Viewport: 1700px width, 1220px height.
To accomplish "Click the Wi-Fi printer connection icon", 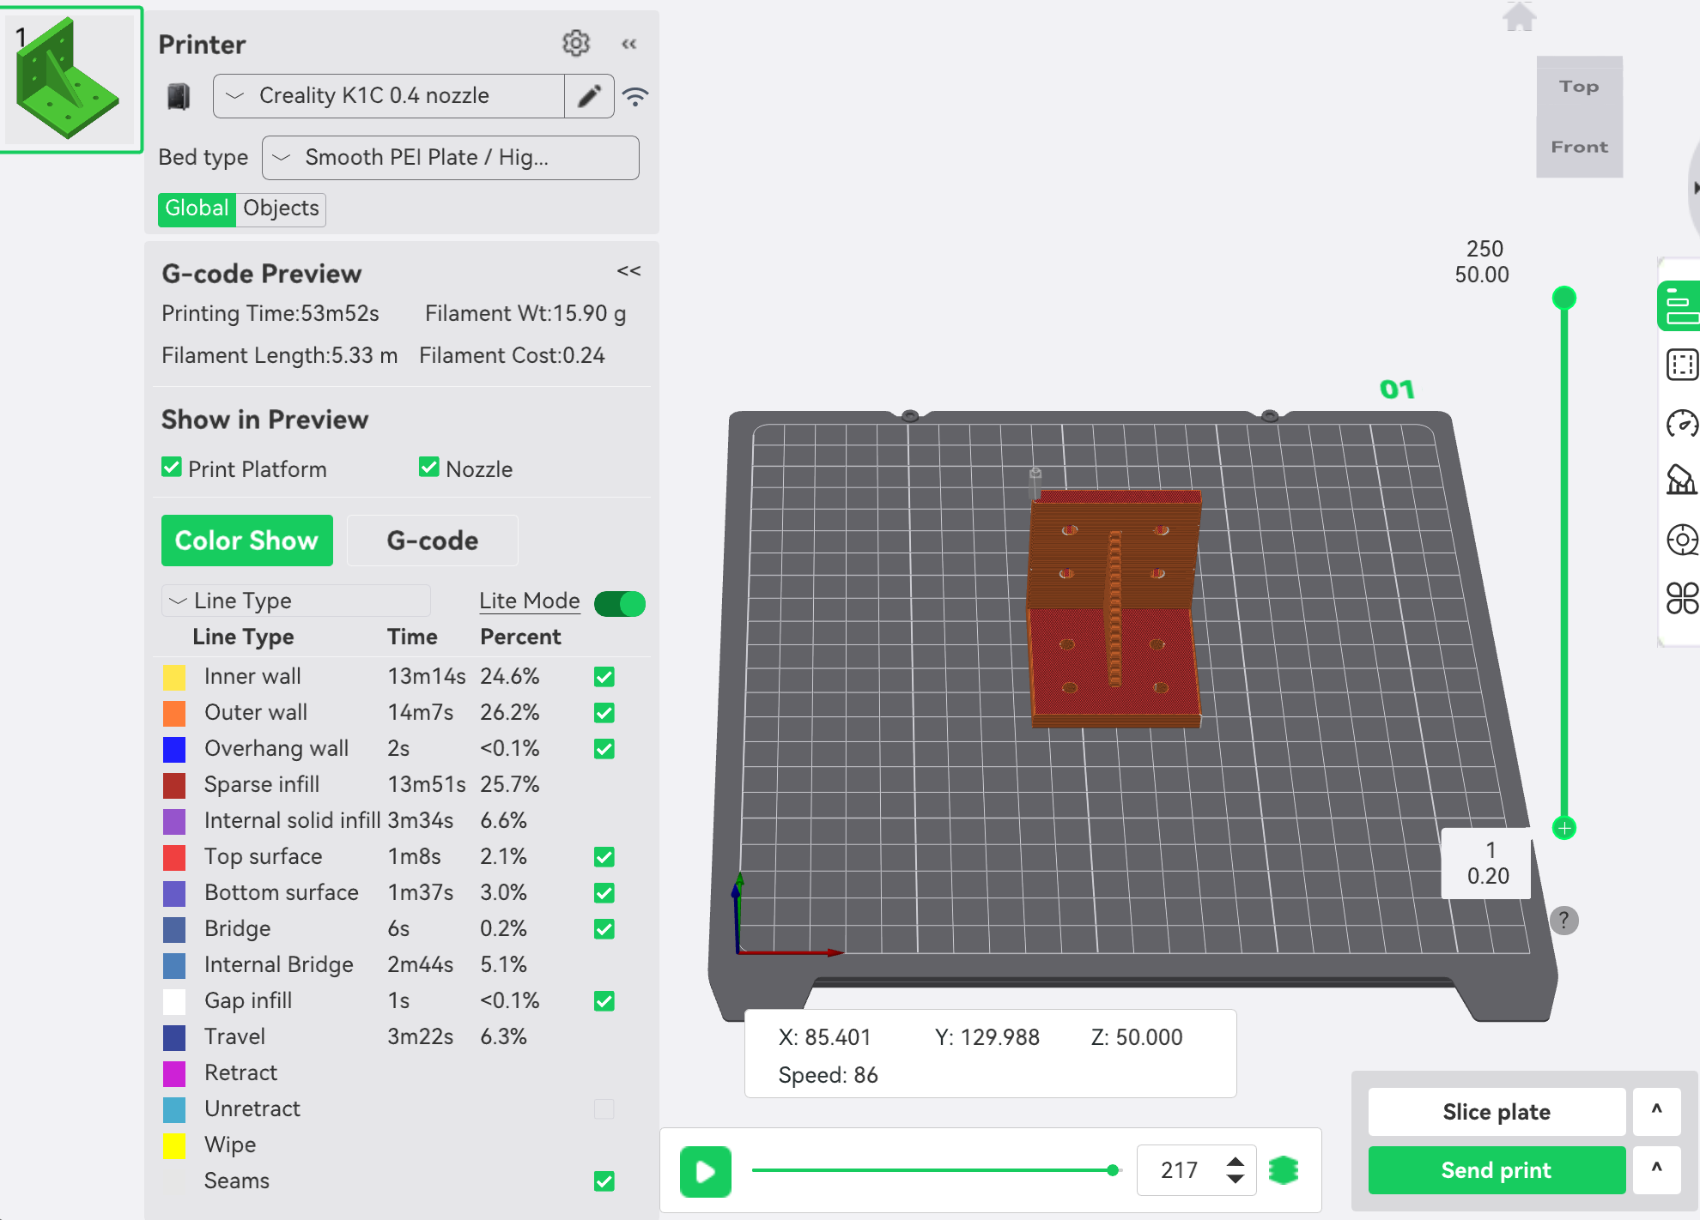I will tap(635, 96).
